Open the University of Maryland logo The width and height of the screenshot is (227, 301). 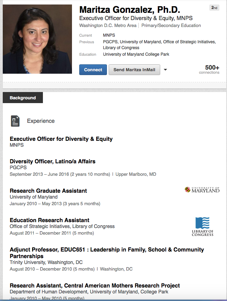[202, 190]
